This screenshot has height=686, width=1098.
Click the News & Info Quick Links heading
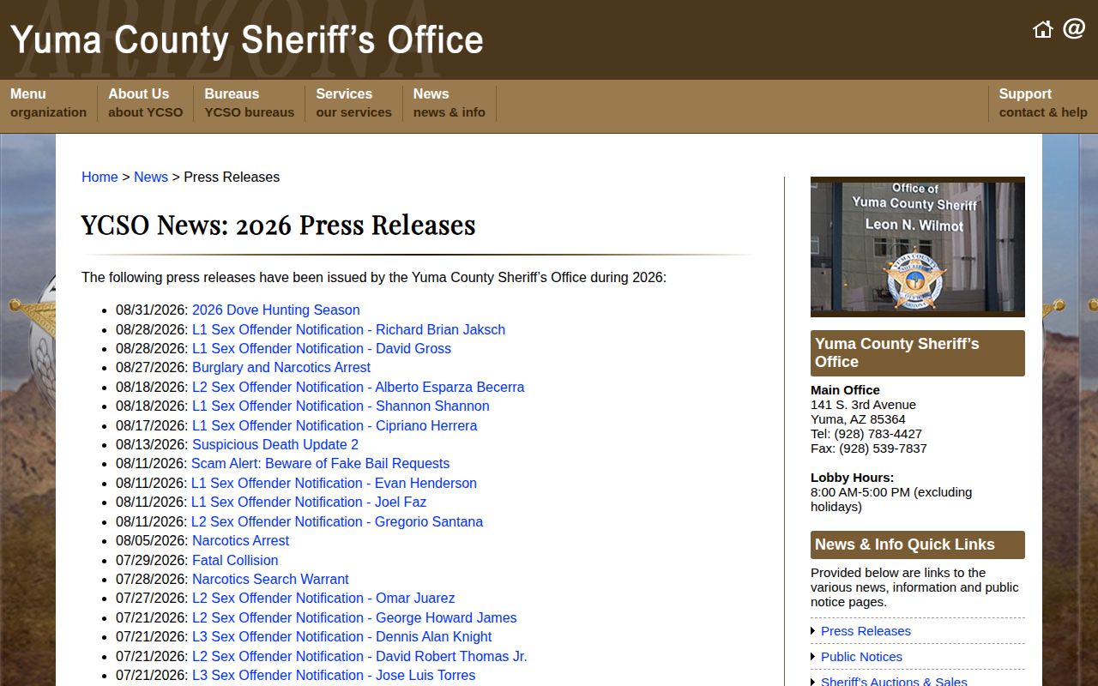pyautogui.click(x=918, y=545)
